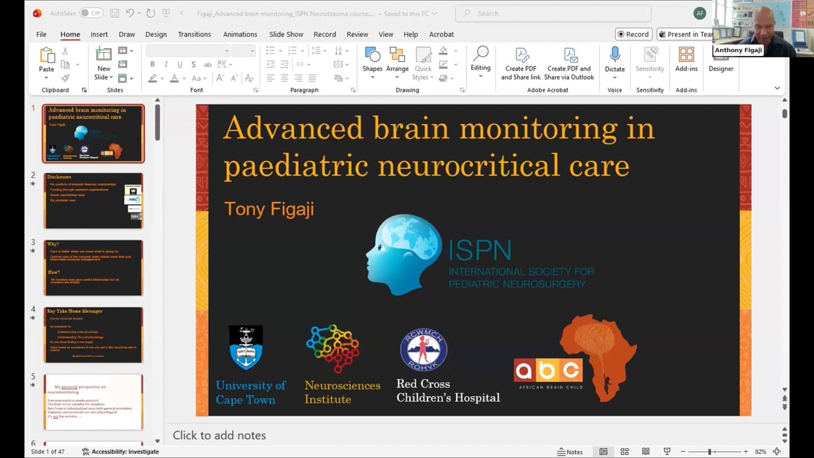
Task: Toggle Italic formatting
Action: tap(166, 64)
